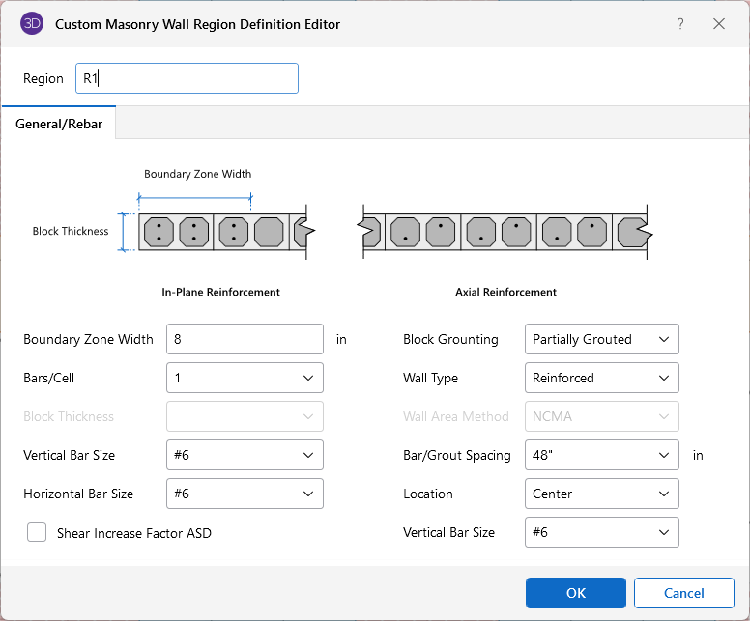Open the Horizontal Bar Size dropdown
The width and height of the screenshot is (750, 621).
point(245,494)
